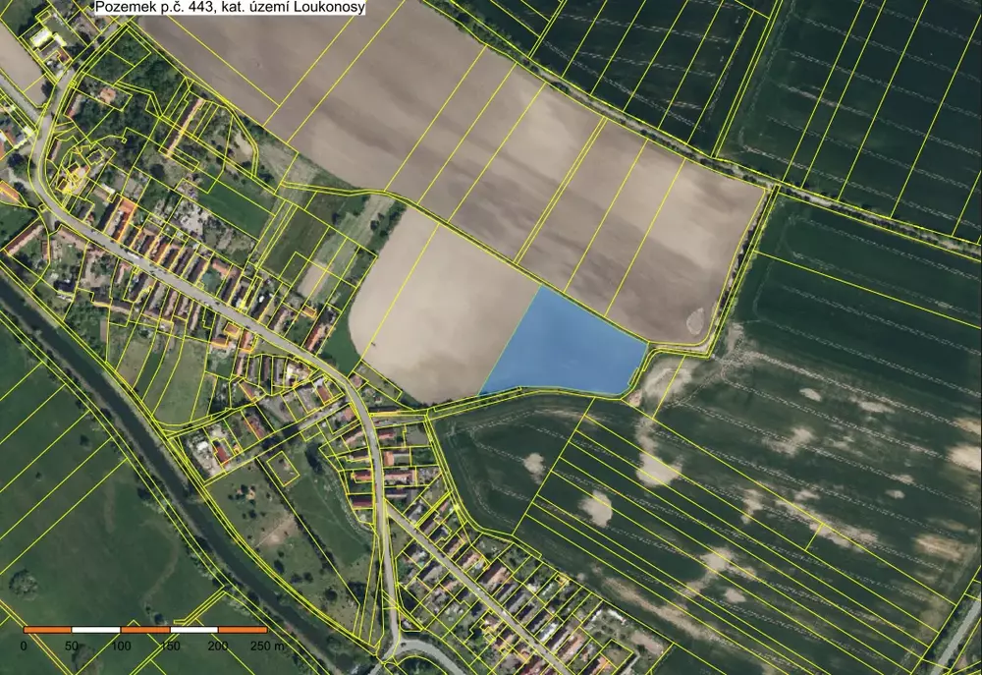The image size is (982, 675).
Task: Click the '150' label on the scale bar
Action: coord(169,646)
